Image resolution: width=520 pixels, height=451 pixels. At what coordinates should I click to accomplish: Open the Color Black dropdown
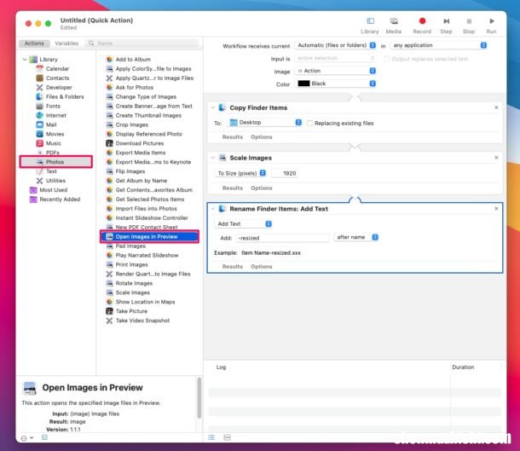click(335, 84)
